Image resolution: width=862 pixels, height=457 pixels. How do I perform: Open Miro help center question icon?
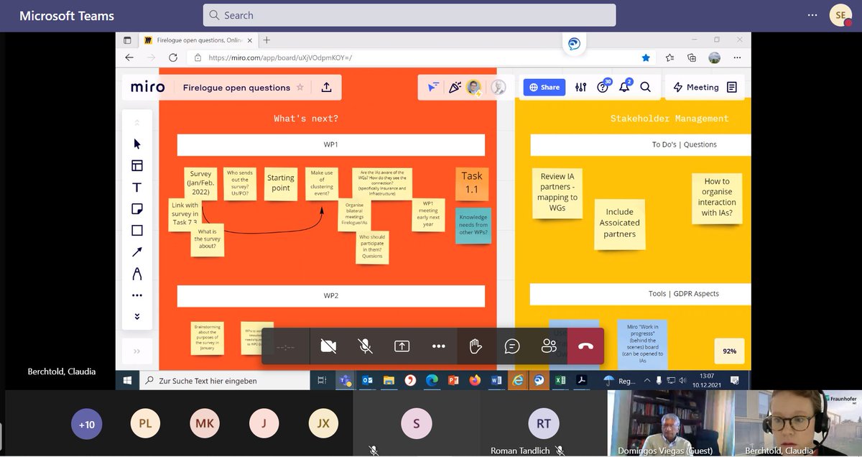click(603, 87)
